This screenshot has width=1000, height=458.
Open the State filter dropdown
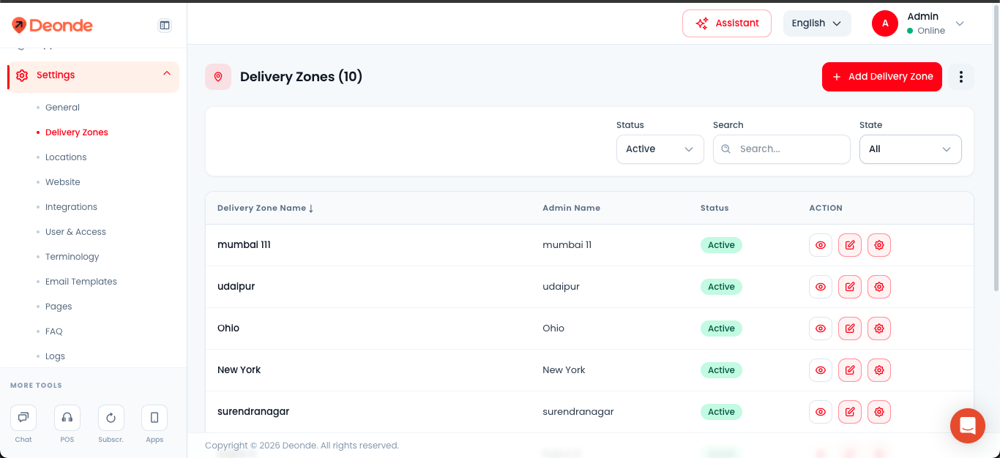(911, 149)
